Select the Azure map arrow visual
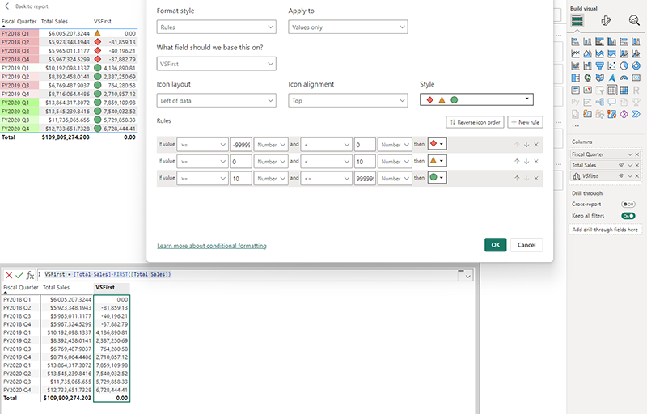This screenshot has height=414, width=647. [x=612, y=78]
